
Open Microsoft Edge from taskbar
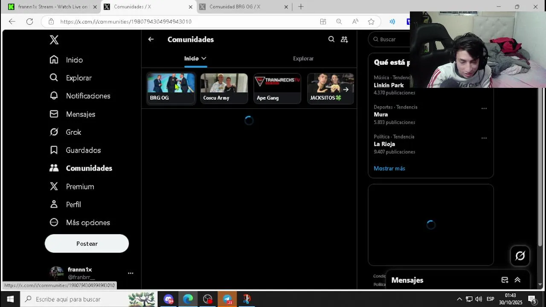pos(188,299)
